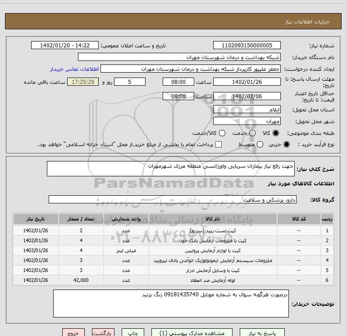Click the خروج exit button

73,333
